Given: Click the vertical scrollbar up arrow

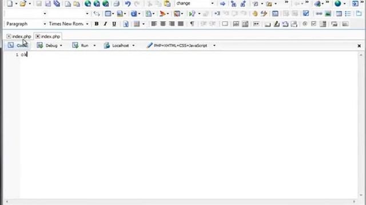Looking at the screenshot, I should (361, 55).
